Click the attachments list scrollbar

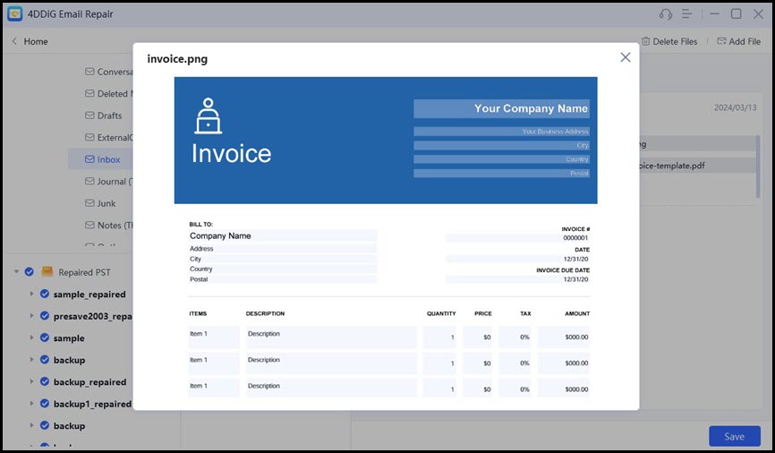(x=758, y=166)
